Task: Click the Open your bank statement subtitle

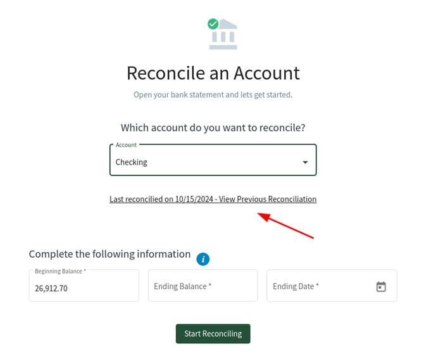Action: pyautogui.click(x=213, y=95)
